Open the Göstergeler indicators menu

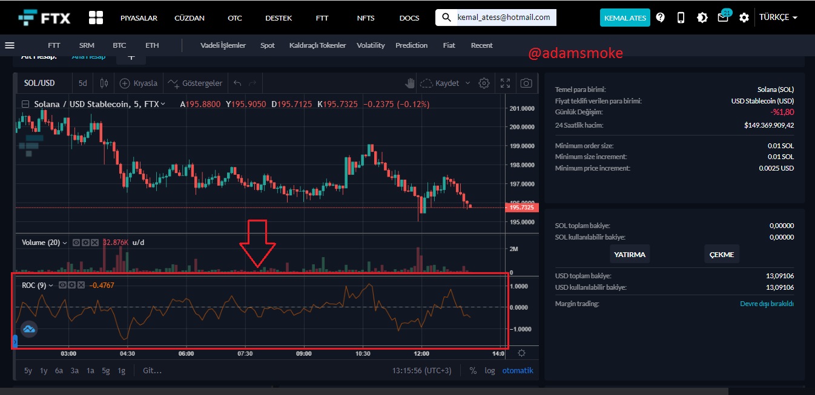coord(195,83)
